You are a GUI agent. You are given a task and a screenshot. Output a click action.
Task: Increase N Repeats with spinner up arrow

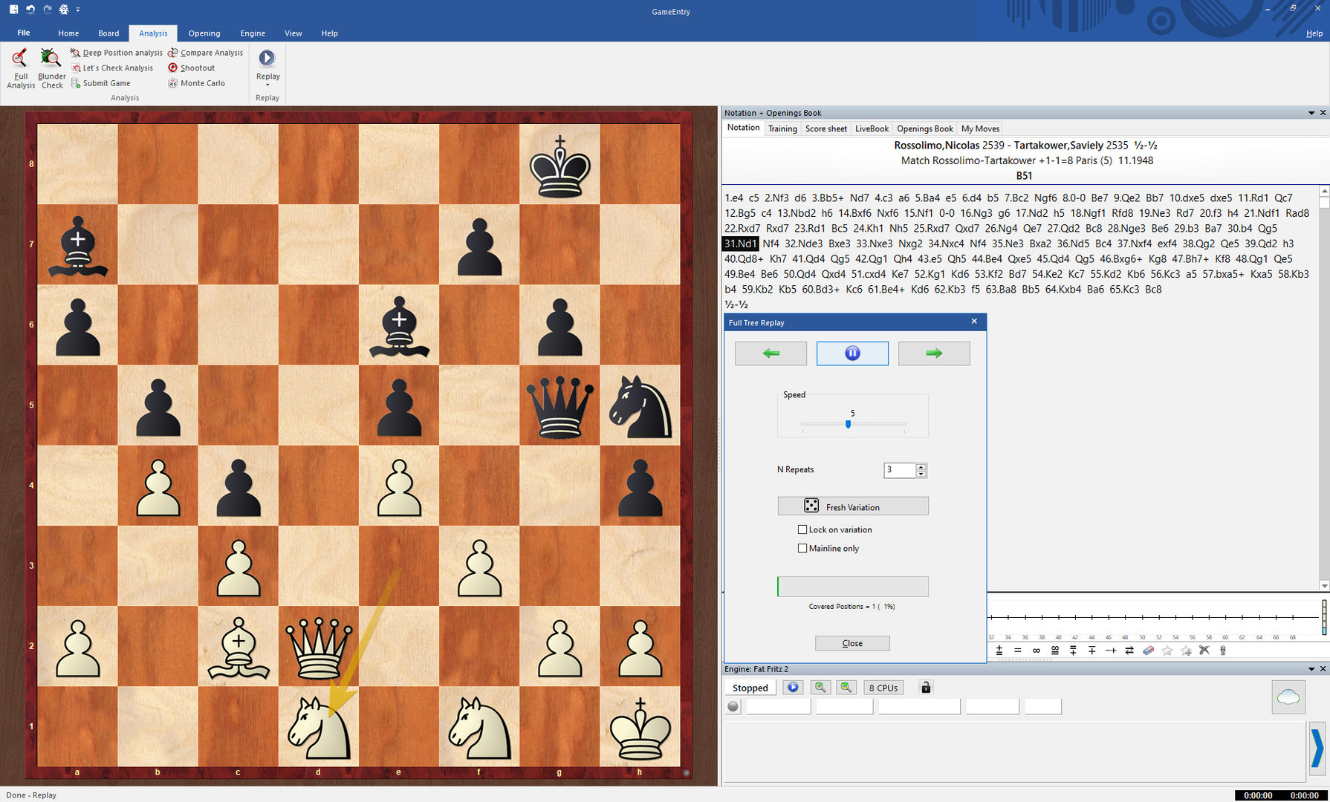coord(921,466)
